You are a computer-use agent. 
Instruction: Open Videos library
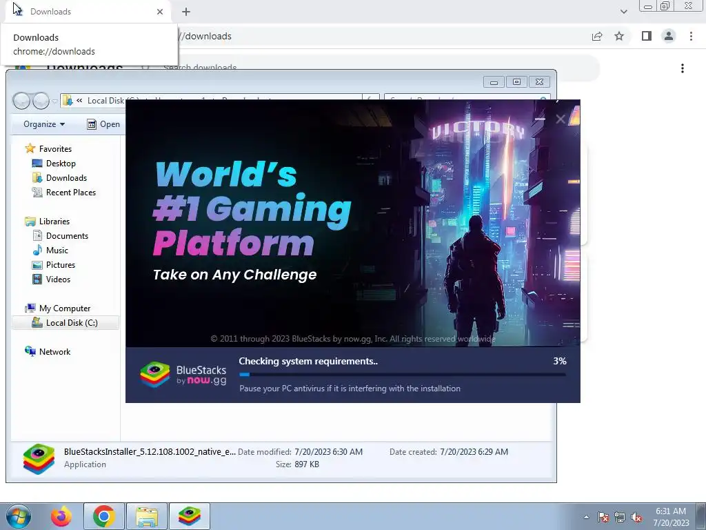58,279
